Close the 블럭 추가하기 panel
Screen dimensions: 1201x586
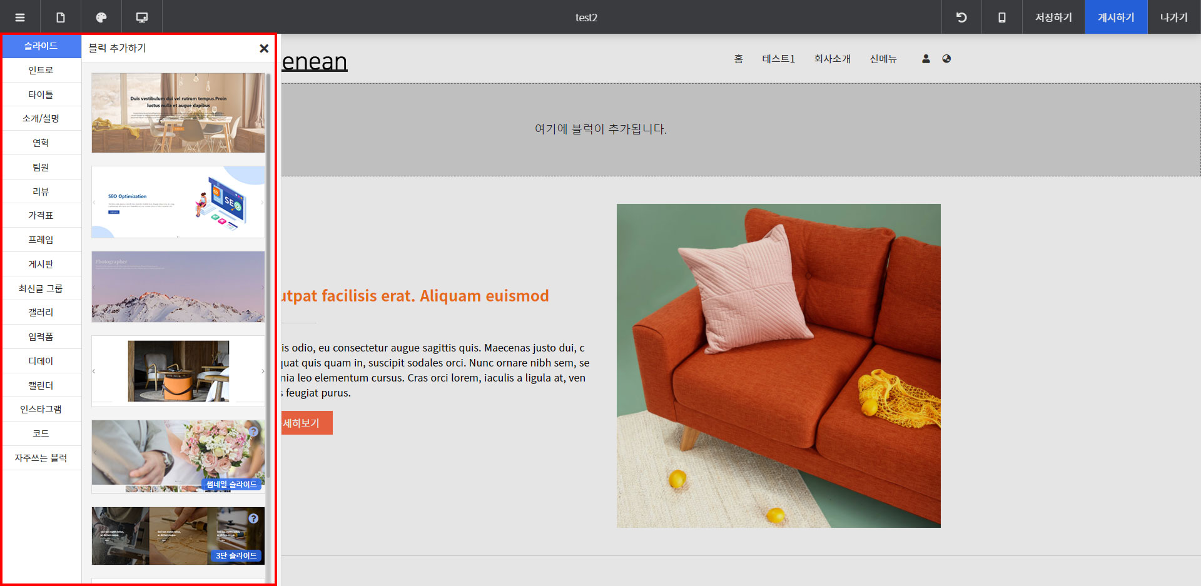click(264, 48)
